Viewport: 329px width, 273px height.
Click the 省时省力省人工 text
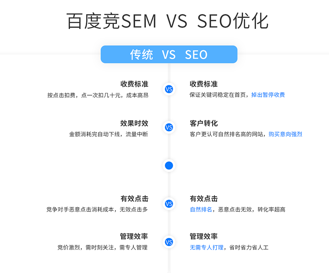coord(249,247)
